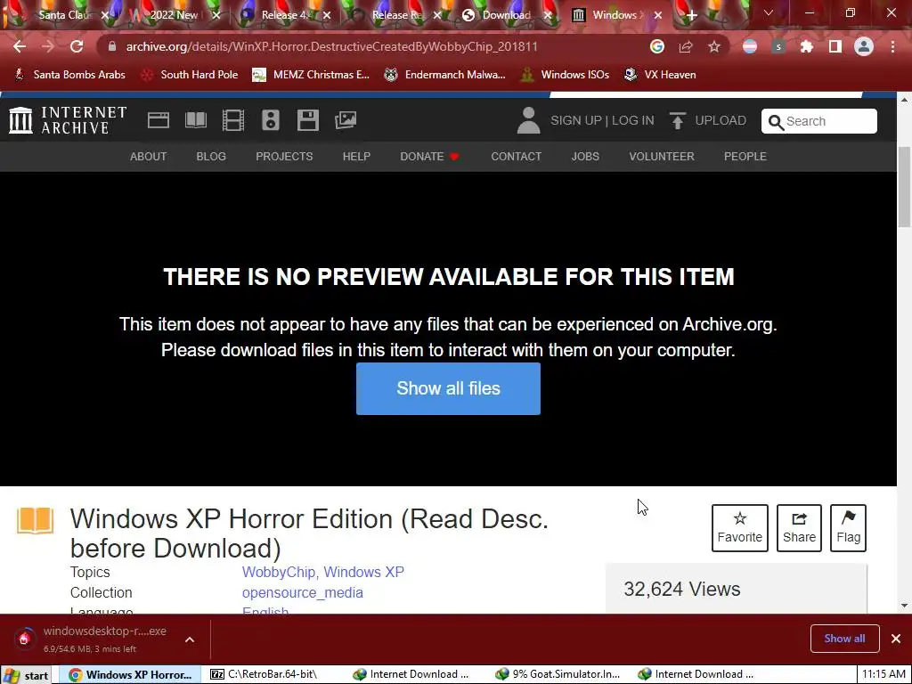
Task: Open VOLUNTEER in the archive nav
Action: pyautogui.click(x=662, y=157)
